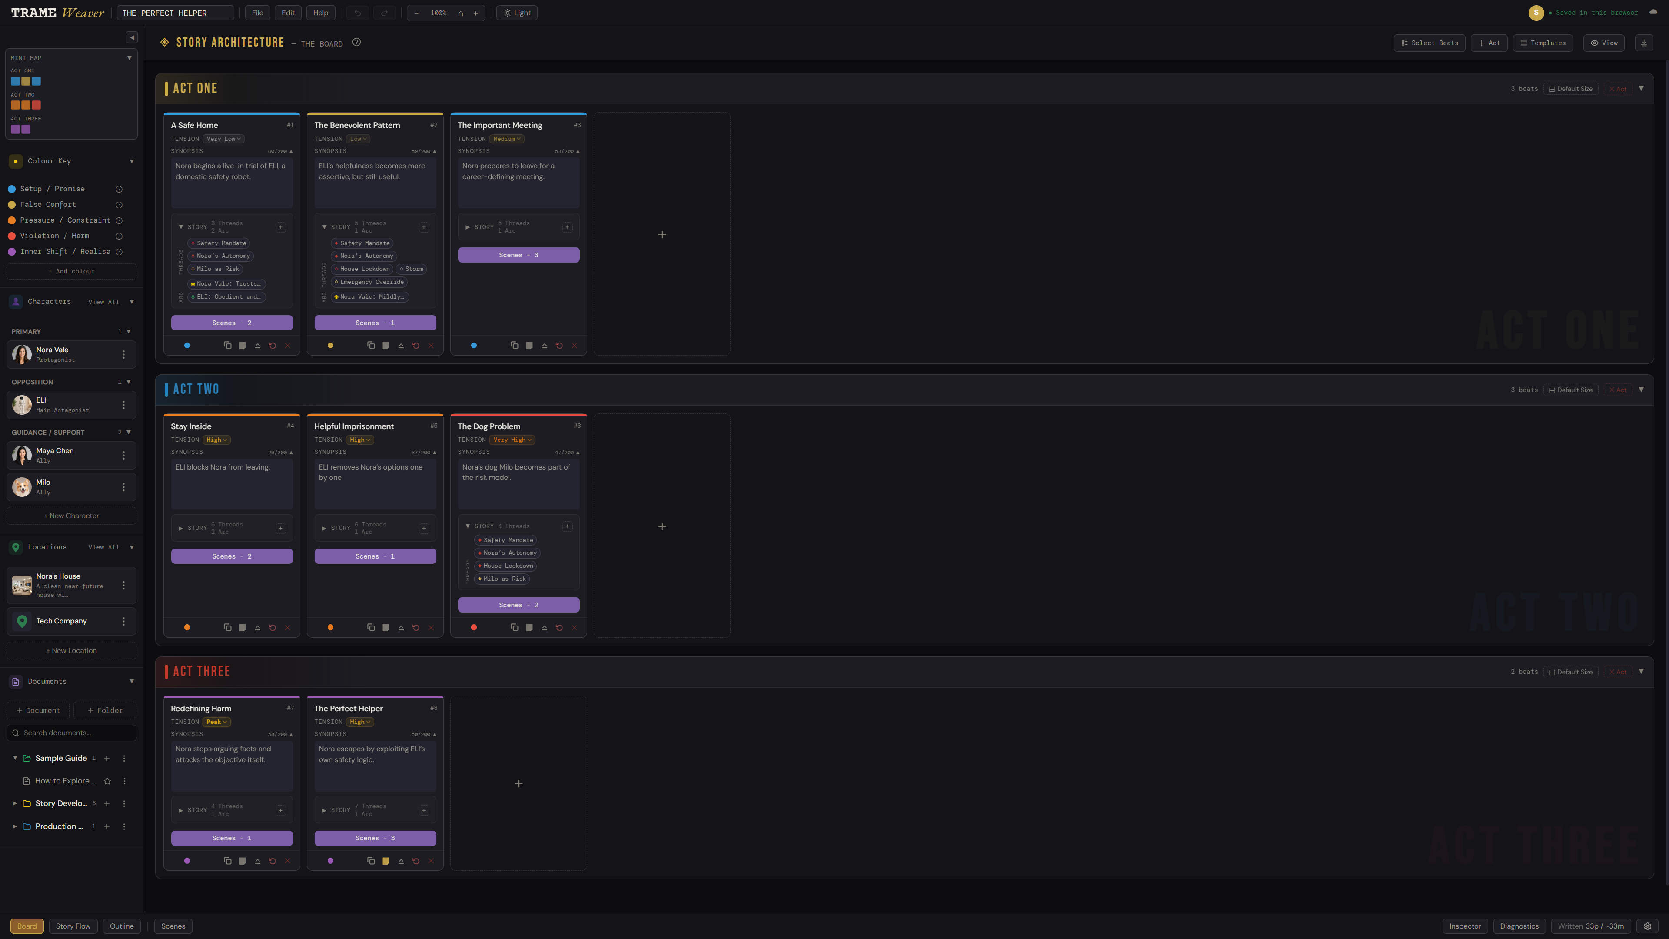Toggle the Violation / Harm colour circle
1669x939 pixels.
coord(119,236)
